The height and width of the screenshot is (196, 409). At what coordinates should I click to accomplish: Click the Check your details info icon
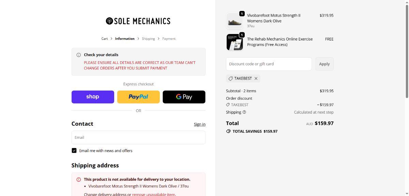point(79,55)
